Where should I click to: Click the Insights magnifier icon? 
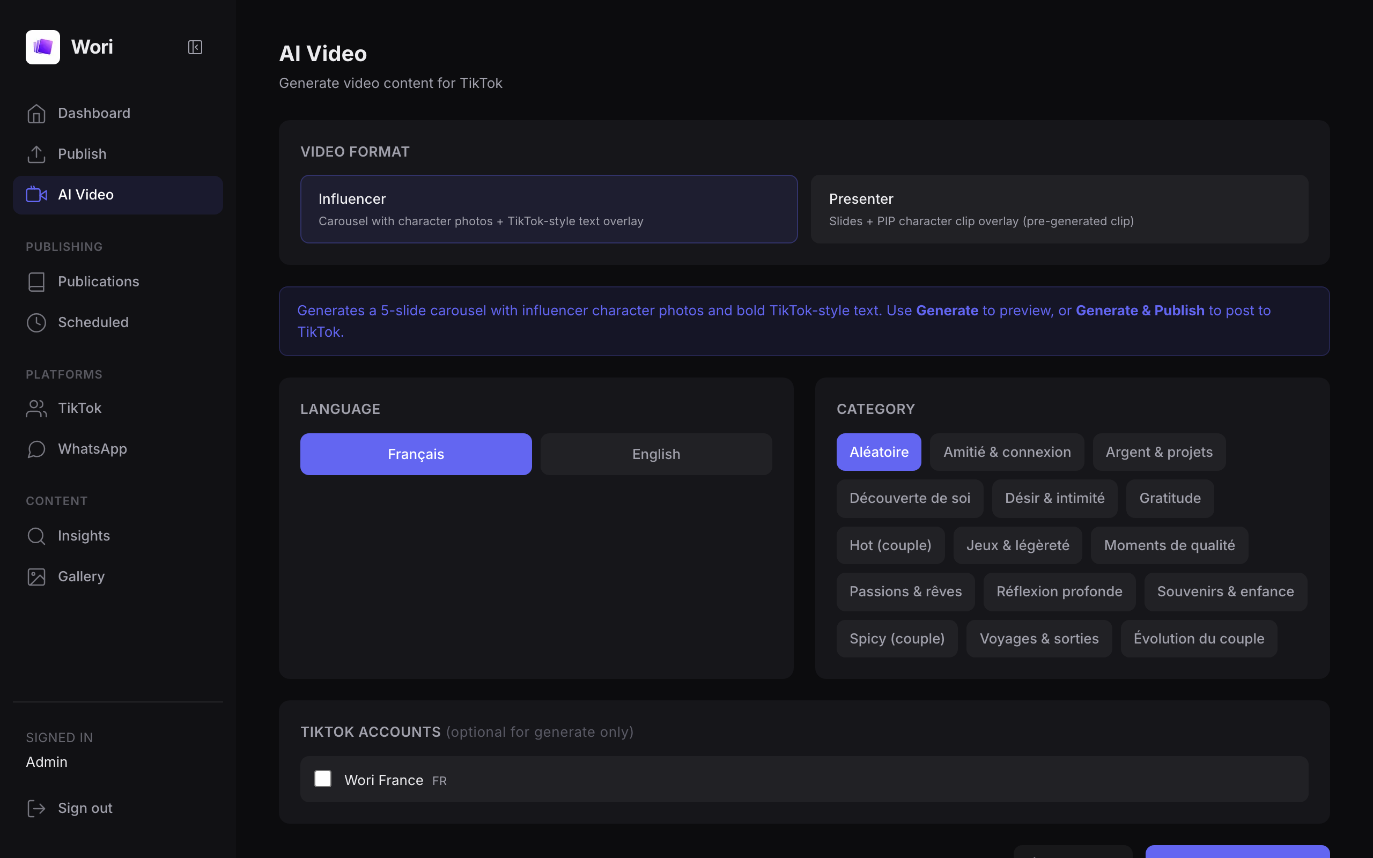[x=36, y=536]
